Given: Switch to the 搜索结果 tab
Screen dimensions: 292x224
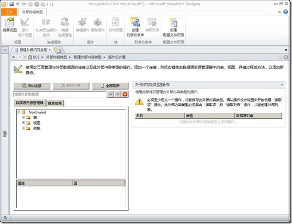Looking at the screenshot, I should (x=55, y=103).
